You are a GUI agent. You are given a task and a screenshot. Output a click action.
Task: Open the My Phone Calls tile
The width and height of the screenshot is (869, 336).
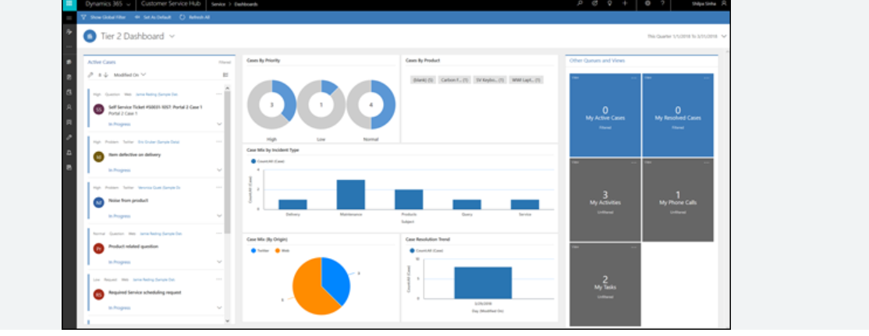678,200
